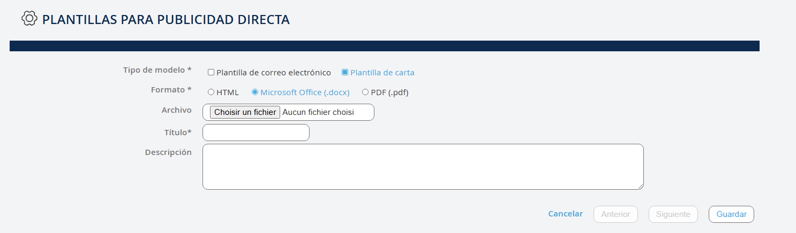
Task: Click the Plantillas para publicidad directa heading
Action: [166, 20]
